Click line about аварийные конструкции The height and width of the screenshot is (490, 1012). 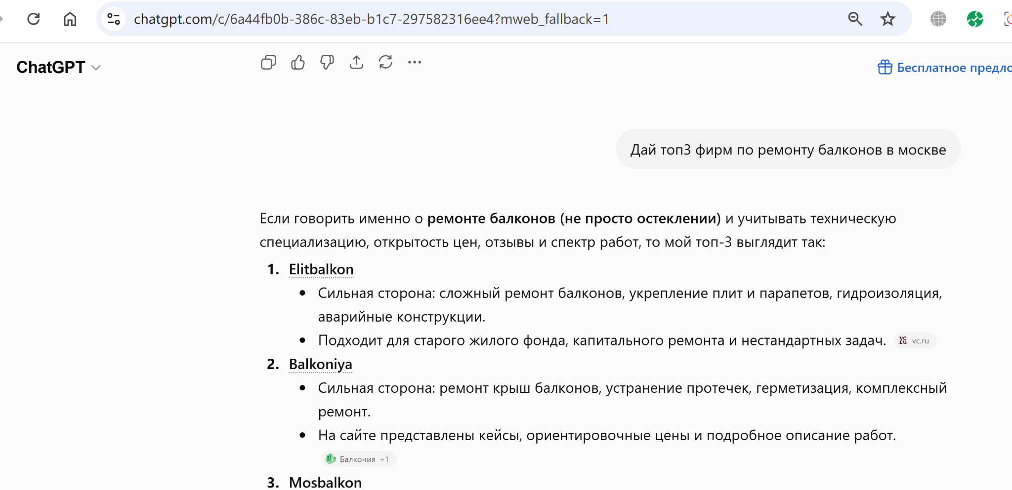(402, 317)
